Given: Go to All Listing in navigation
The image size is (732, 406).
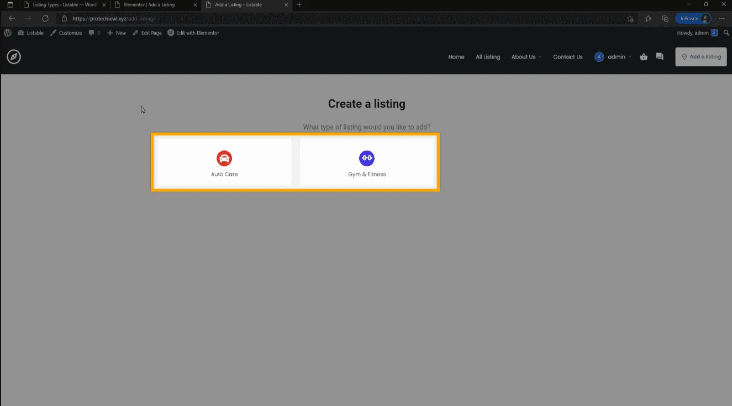Looking at the screenshot, I should coord(488,57).
